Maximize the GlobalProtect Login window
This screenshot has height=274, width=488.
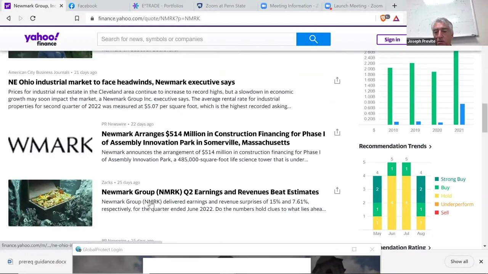tap(354, 249)
